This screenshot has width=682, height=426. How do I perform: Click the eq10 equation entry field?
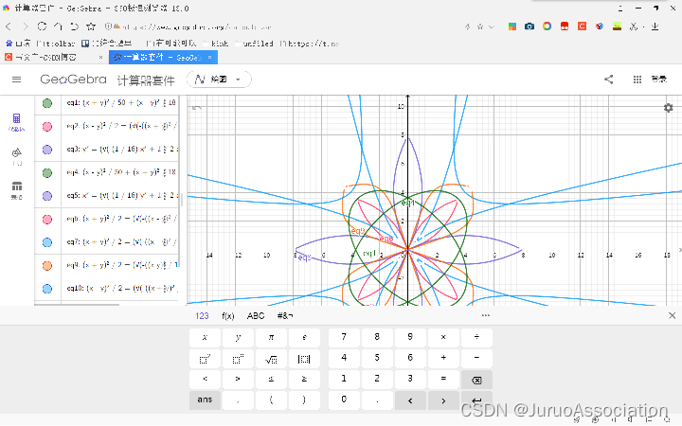[x=120, y=289]
